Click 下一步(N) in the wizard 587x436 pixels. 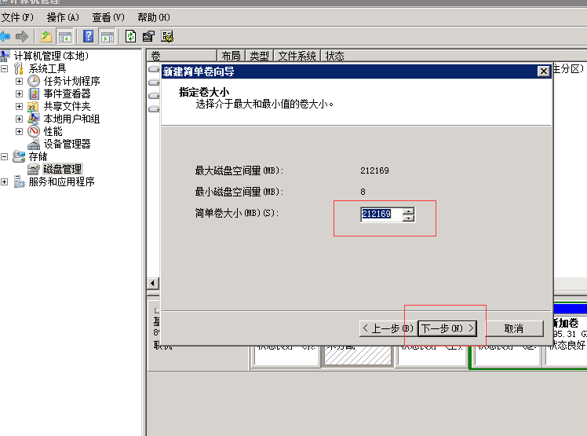pyautogui.click(x=447, y=328)
